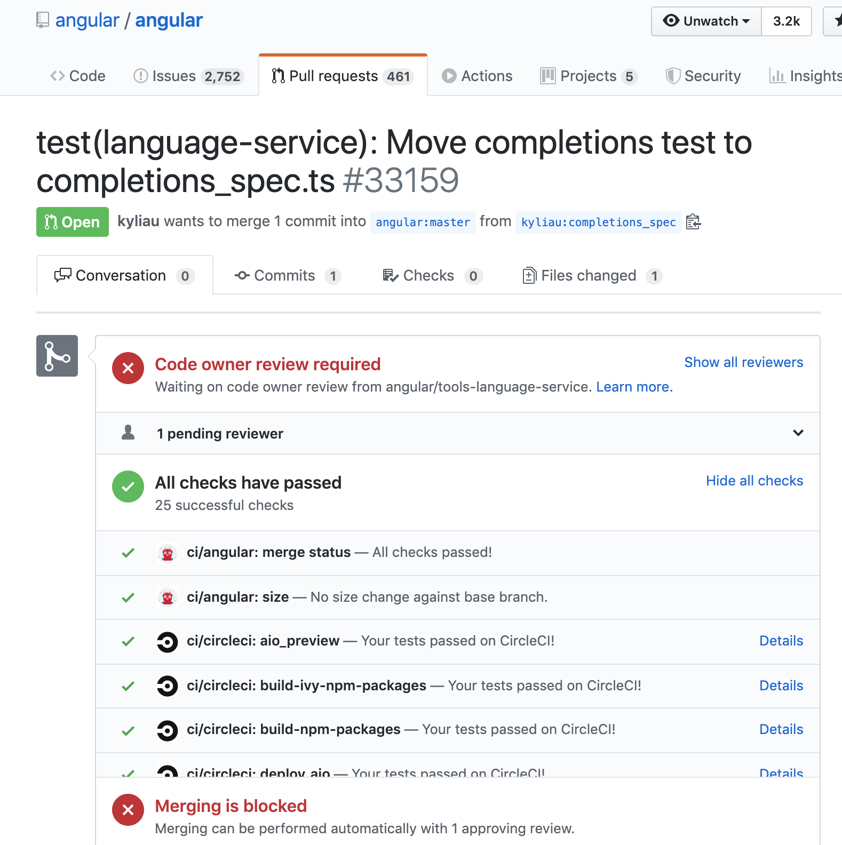The height and width of the screenshot is (845, 842).
Task: Click the check mark on ci/angular: size row
Action: [128, 597]
